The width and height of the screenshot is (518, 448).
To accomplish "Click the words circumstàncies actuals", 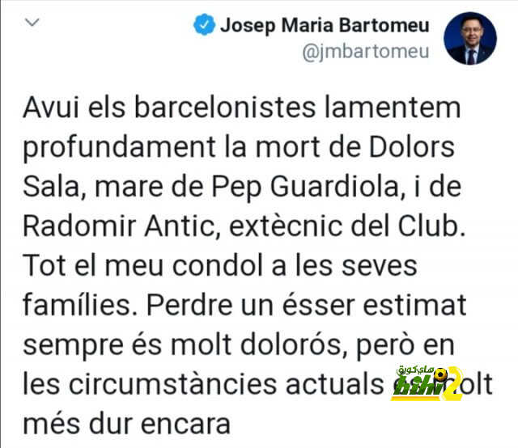I will click(227, 385).
